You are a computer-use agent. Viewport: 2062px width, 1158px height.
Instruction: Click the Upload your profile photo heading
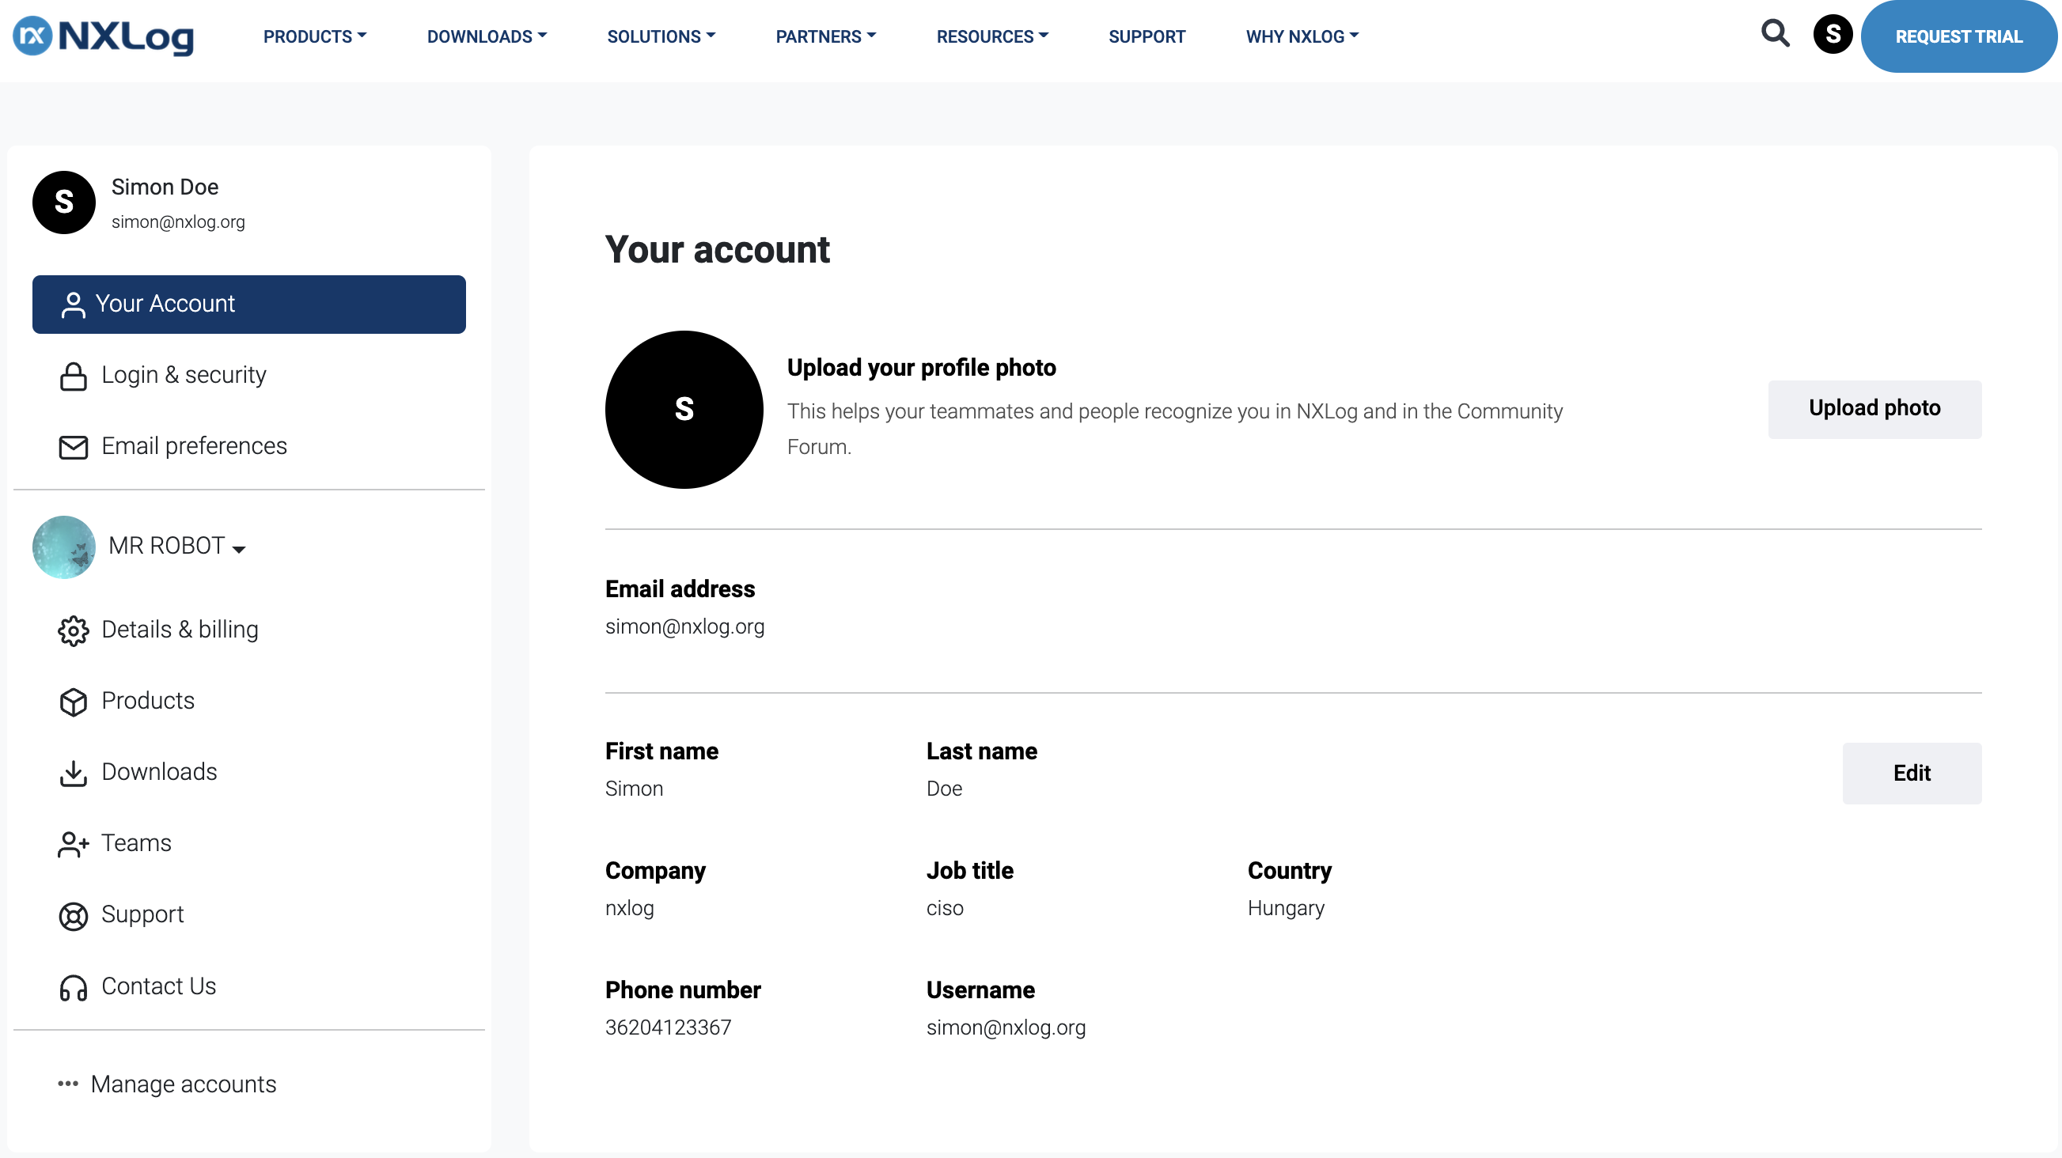(921, 368)
